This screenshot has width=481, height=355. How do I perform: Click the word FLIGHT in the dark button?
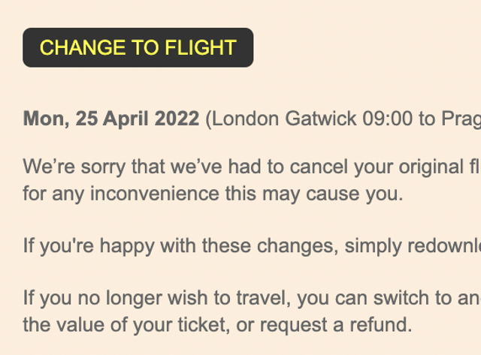coord(201,48)
